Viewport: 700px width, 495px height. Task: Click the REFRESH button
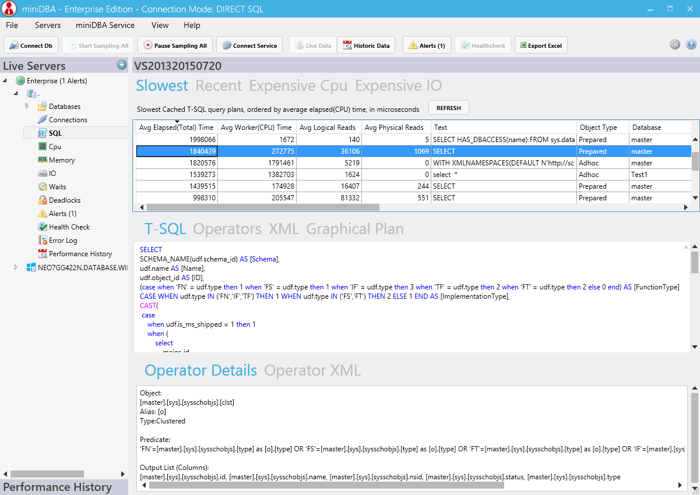pos(449,108)
